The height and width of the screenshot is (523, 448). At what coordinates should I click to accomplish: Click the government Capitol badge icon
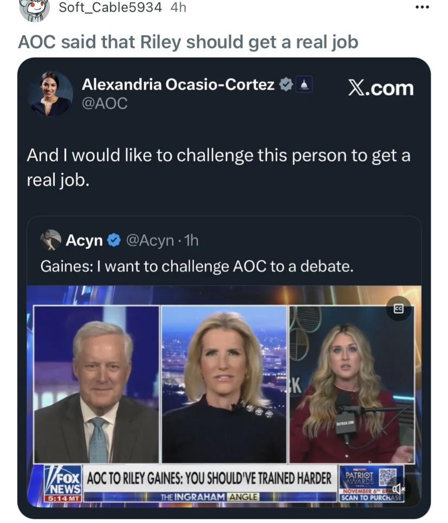(303, 85)
